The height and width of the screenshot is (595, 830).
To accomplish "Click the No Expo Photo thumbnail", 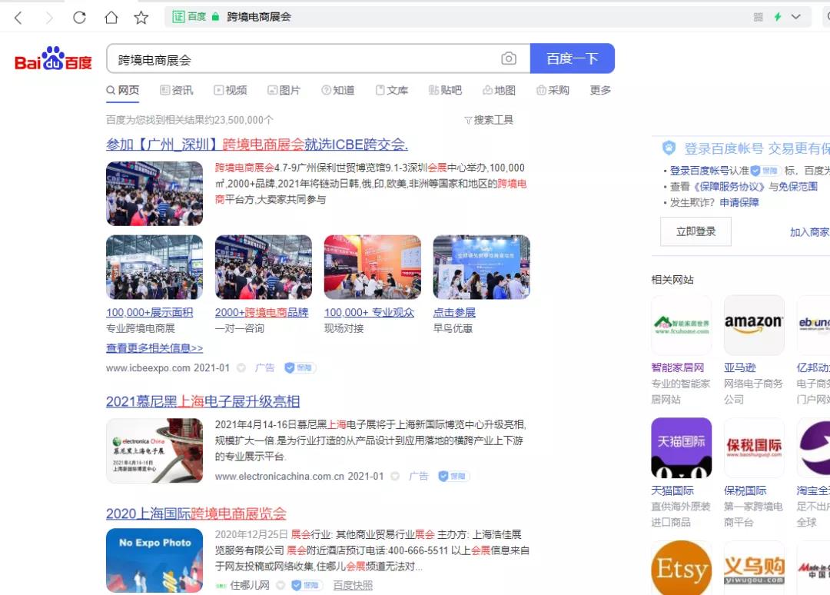I will (154, 560).
